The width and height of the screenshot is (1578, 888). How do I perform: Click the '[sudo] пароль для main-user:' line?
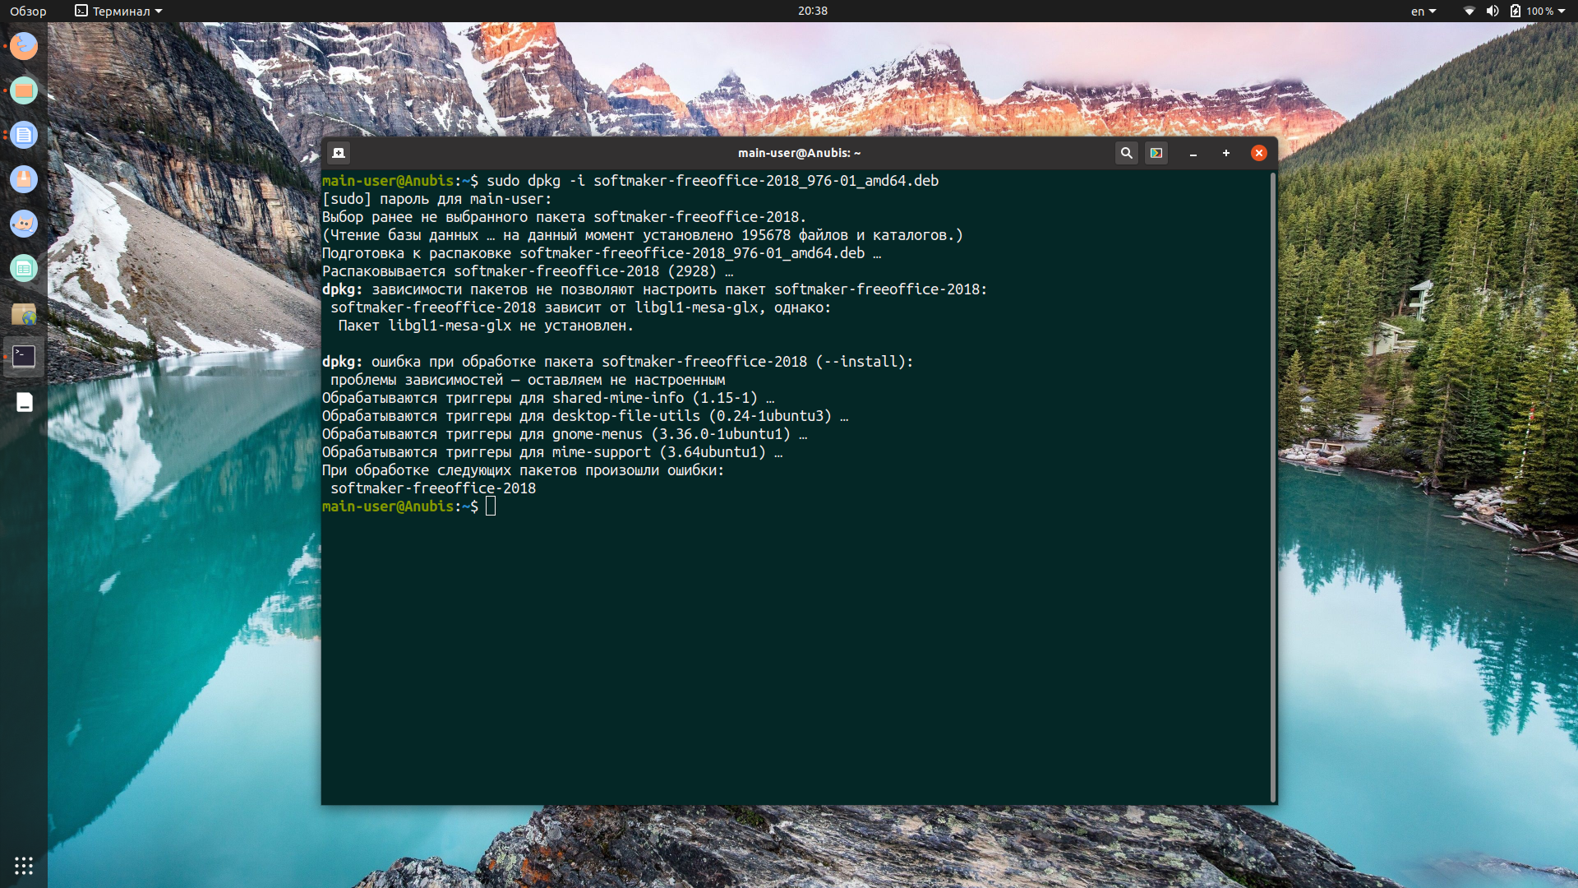click(436, 199)
